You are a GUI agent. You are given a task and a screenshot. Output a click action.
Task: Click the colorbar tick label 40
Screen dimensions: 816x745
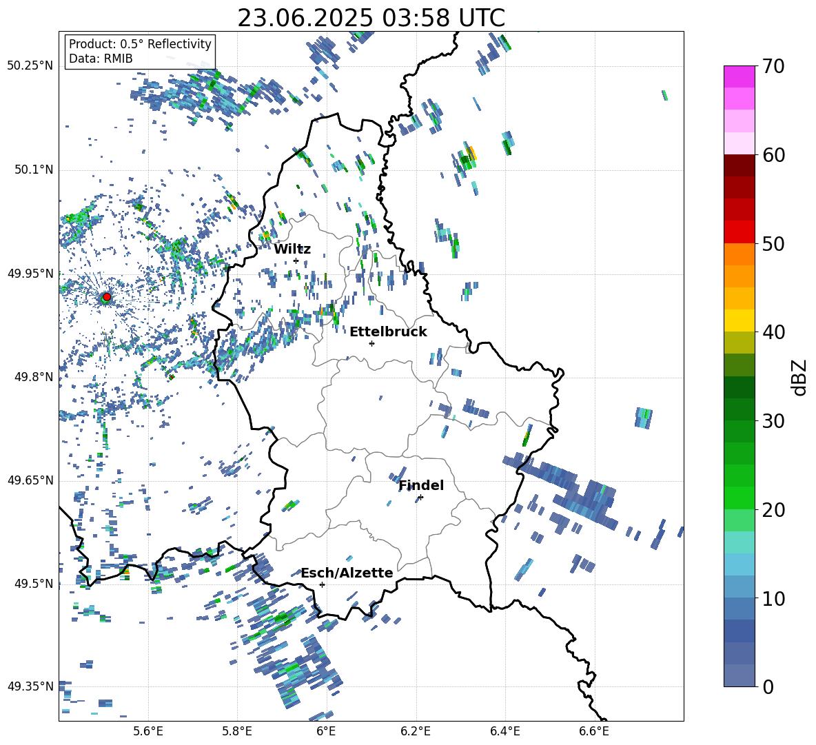coord(773,332)
